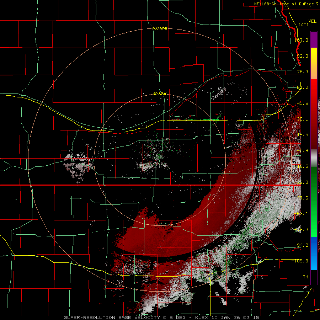Image resolution: width=320 pixels, height=320 pixels.
Task: Click the -0.9 legend value
Action: pyautogui.click(x=303, y=151)
